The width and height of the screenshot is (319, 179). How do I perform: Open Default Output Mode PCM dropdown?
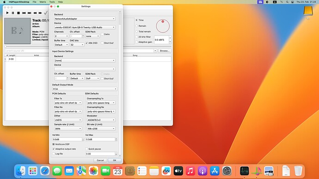(85, 89)
